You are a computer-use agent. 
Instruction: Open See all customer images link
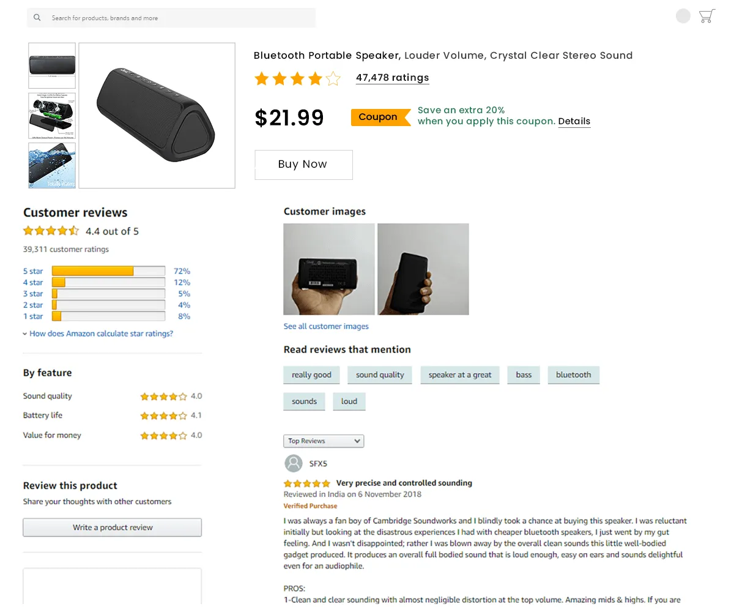pyautogui.click(x=326, y=326)
